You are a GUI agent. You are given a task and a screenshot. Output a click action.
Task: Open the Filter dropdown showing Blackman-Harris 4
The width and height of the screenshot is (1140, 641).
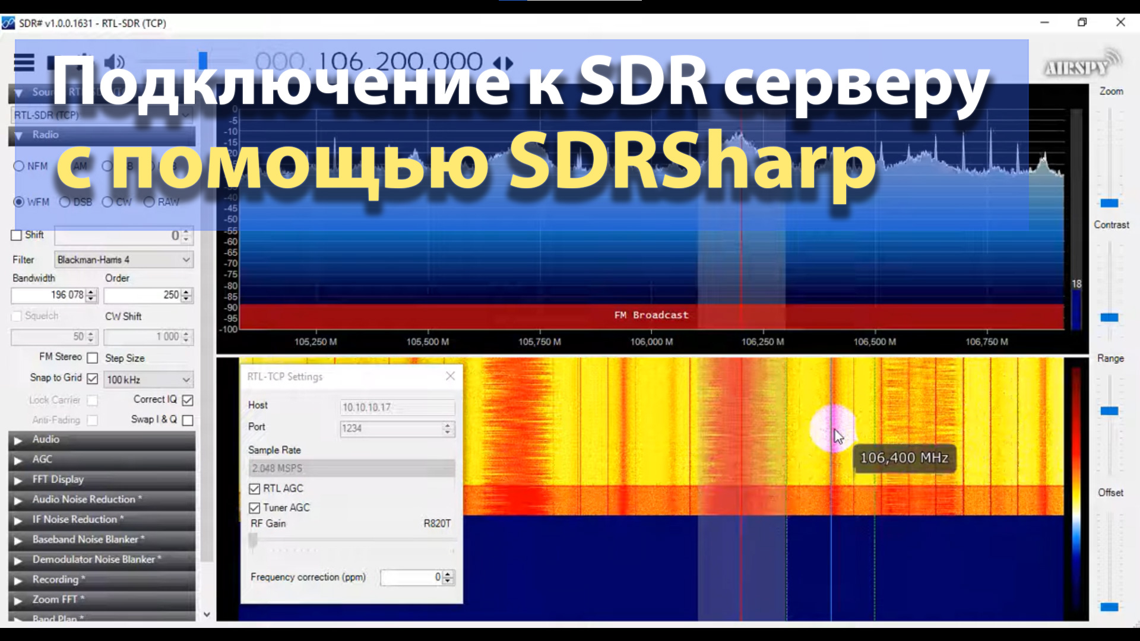point(123,259)
